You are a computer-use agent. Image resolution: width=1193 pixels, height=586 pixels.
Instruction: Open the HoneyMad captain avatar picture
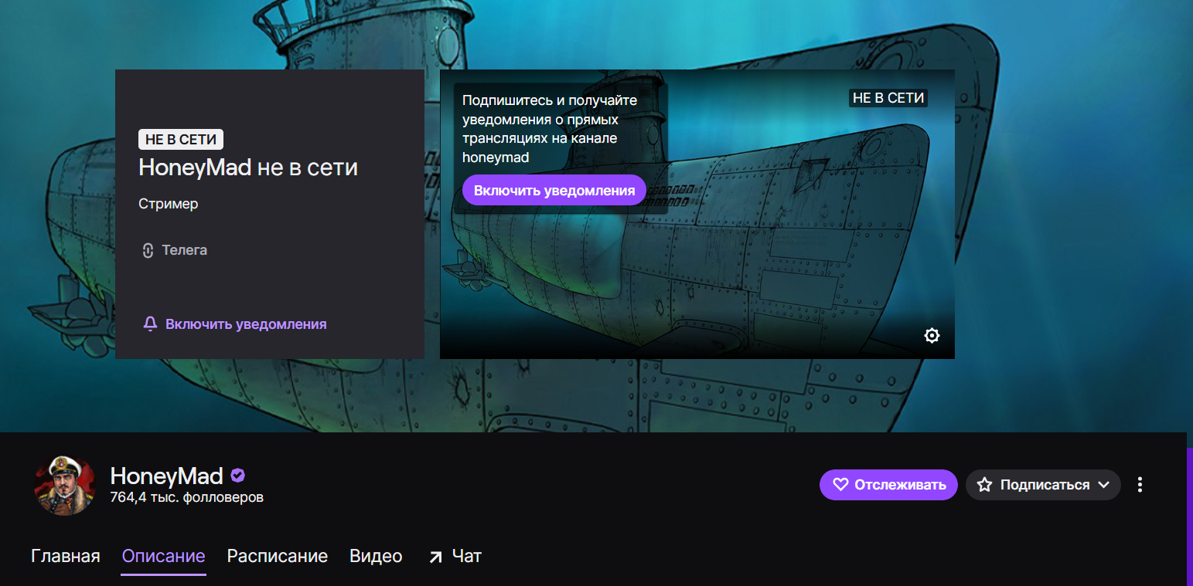pyautogui.click(x=65, y=486)
